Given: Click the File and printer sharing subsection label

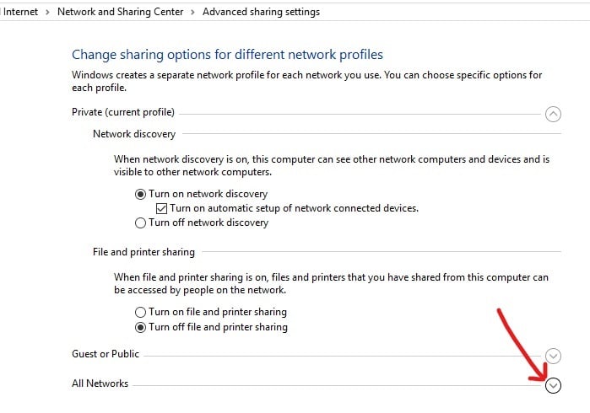Looking at the screenshot, I should click(143, 252).
